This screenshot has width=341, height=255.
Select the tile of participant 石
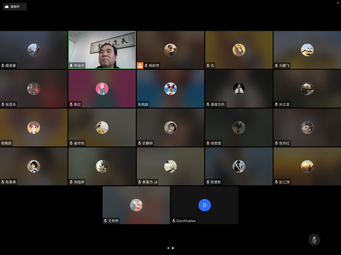click(x=238, y=49)
